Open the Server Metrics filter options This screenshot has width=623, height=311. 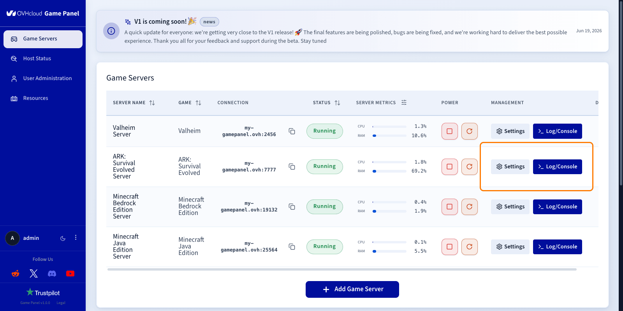coord(404,103)
